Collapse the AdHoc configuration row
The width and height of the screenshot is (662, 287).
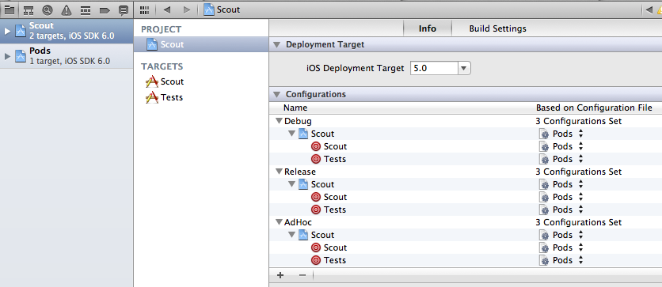pos(279,222)
